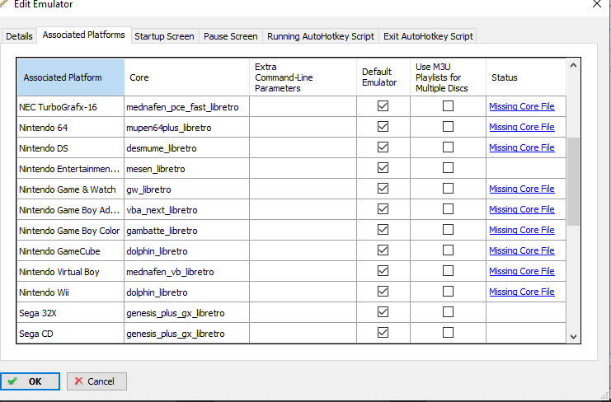Screen dimensions: 611x402
Task: Confirm changes with the OK button
Action: pos(30,381)
